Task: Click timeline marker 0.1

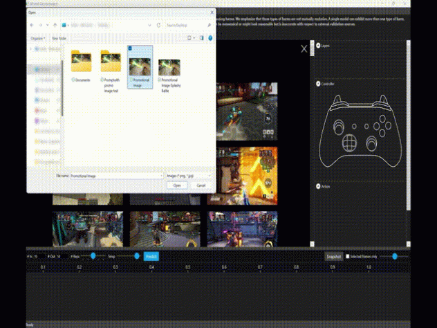Action: pyautogui.click(x=43, y=268)
